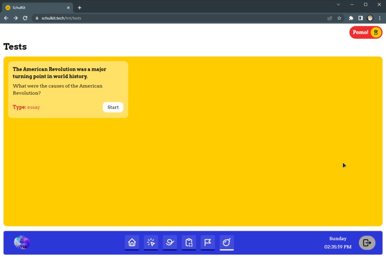View site information lock icon
Image resolution: width=386 pixels, height=257 pixels.
click(37, 18)
